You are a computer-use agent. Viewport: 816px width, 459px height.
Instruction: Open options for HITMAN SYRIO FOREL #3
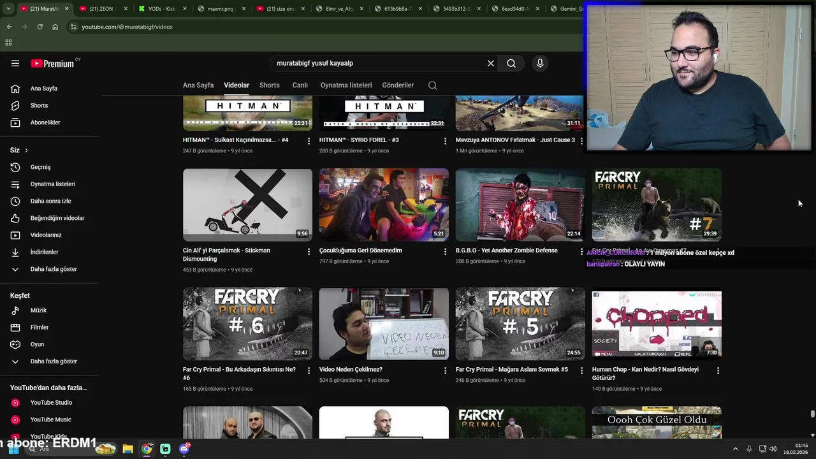coord(445,141)
